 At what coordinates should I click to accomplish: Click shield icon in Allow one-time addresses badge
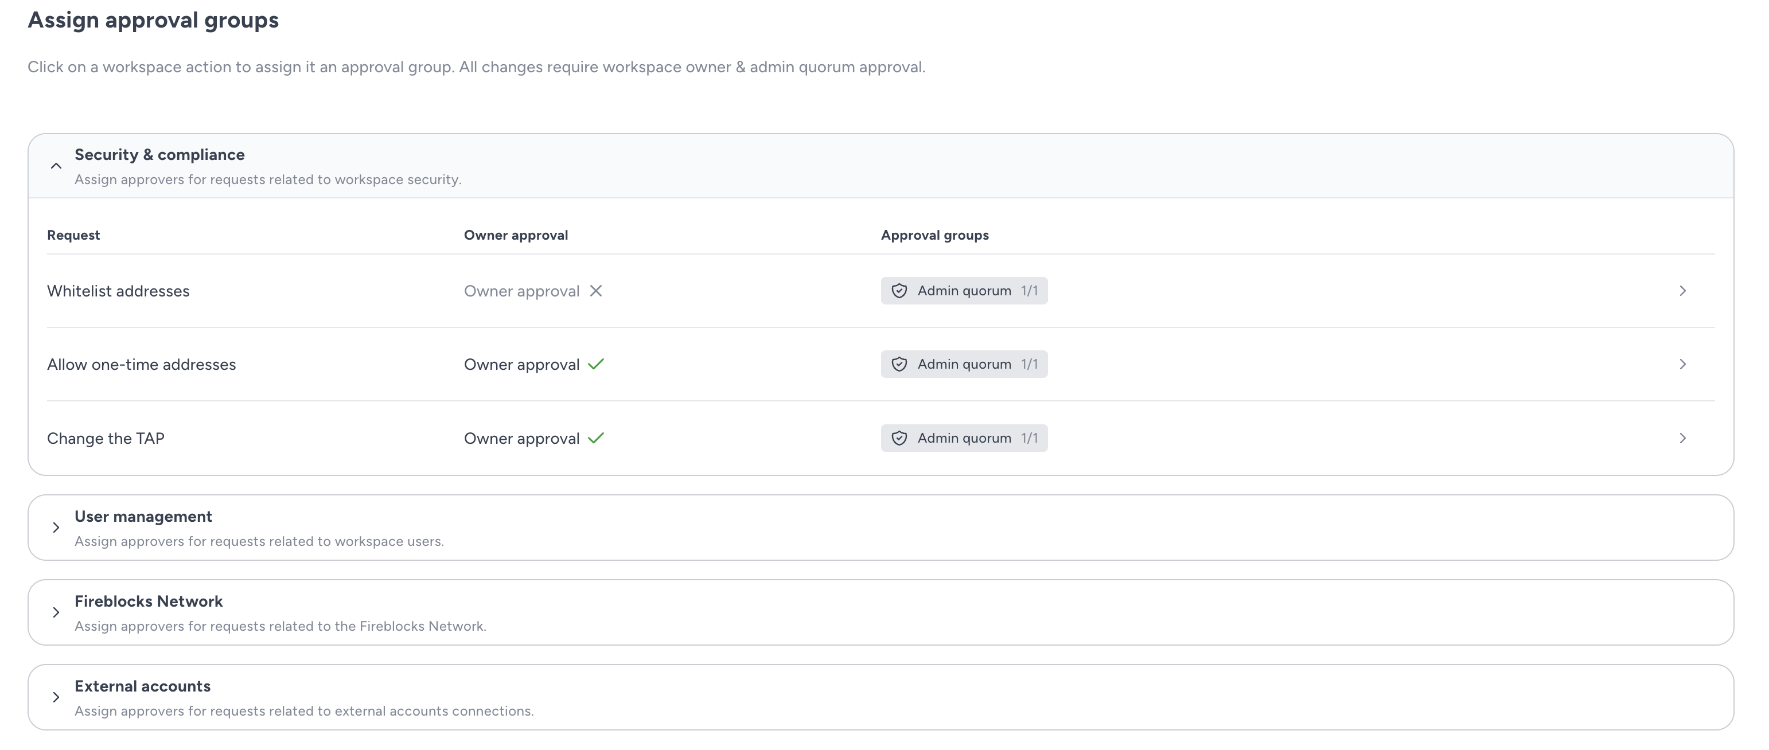click(x=899, y=364)
